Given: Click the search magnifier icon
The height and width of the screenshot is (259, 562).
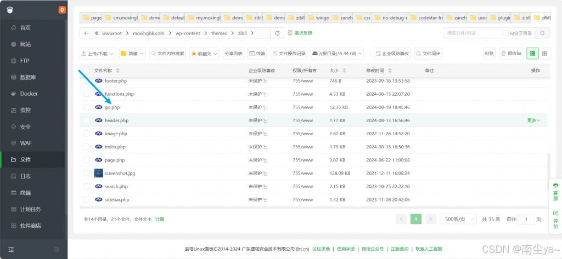Looking at the screenshot, I should pos(543,33).
